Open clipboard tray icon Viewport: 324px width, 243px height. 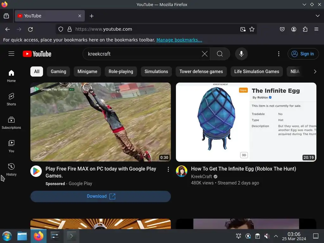click(x=258, y=236)
